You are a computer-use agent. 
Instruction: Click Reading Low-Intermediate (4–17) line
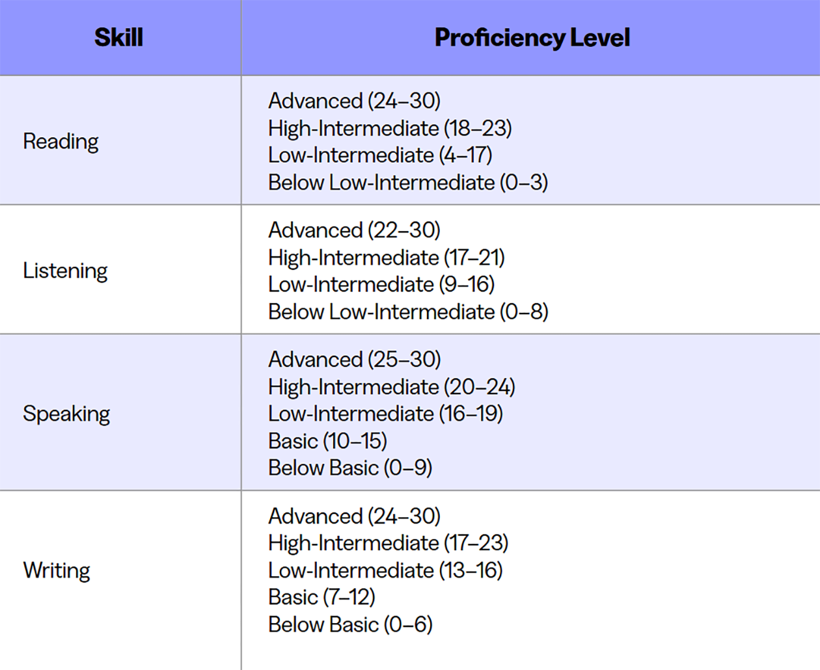click(380, 155)
